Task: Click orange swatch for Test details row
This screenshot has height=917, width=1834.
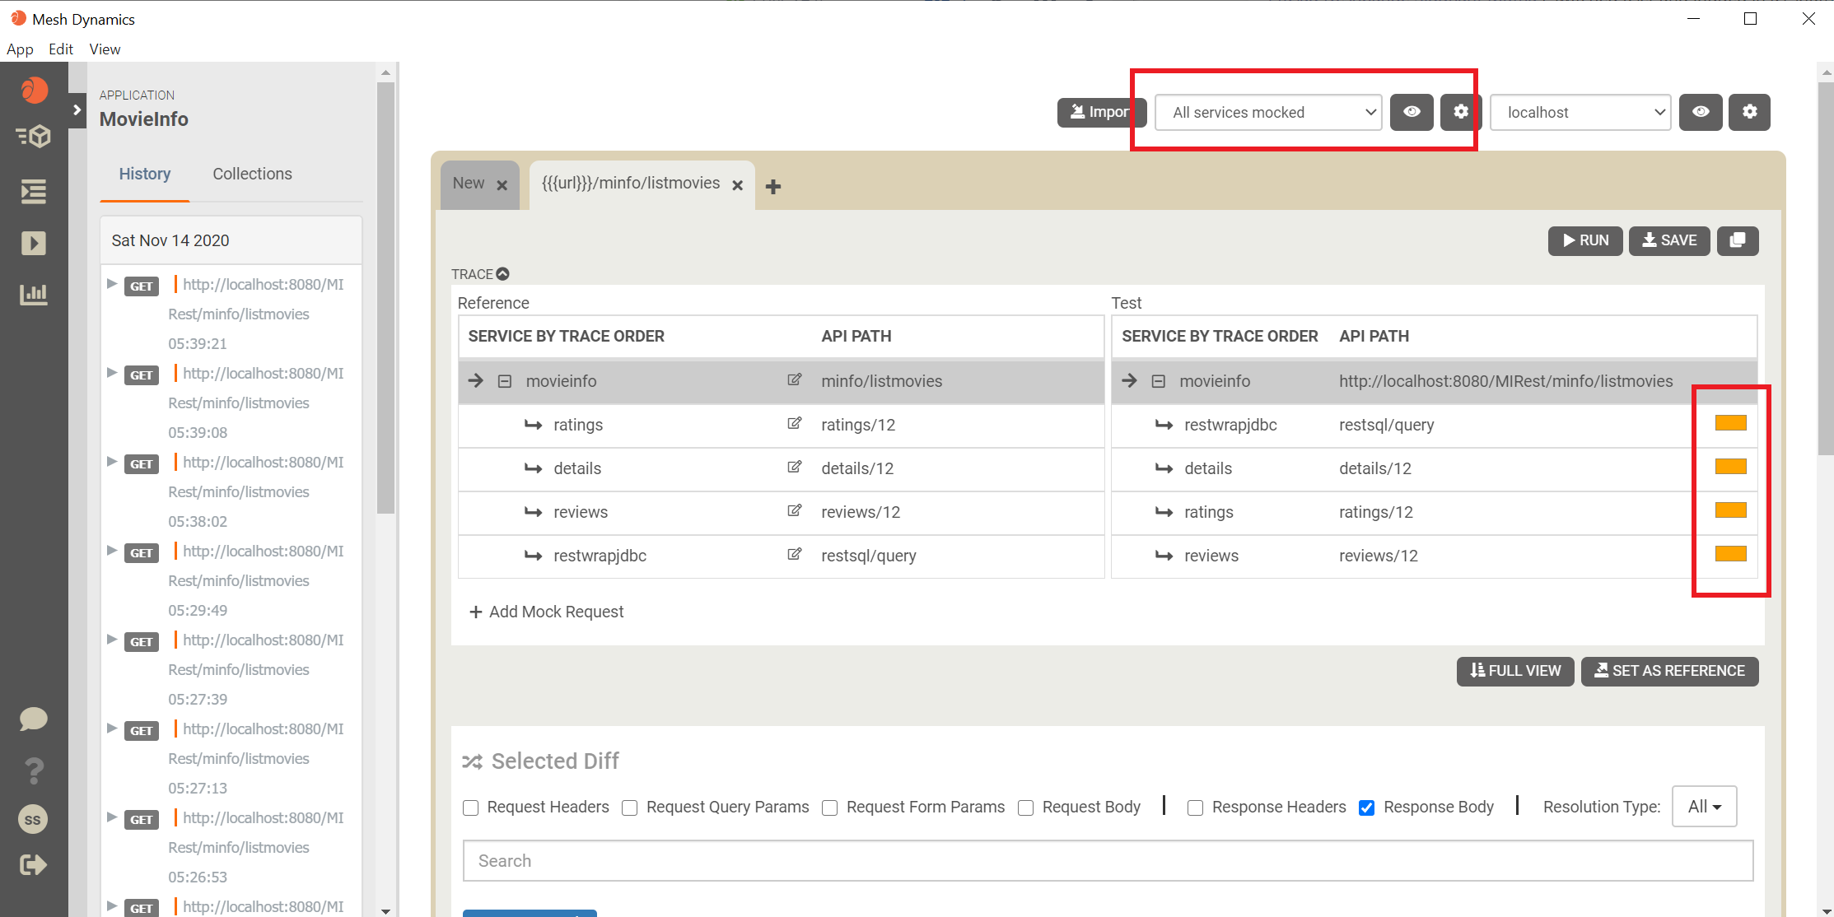Action: [1730, 467]
